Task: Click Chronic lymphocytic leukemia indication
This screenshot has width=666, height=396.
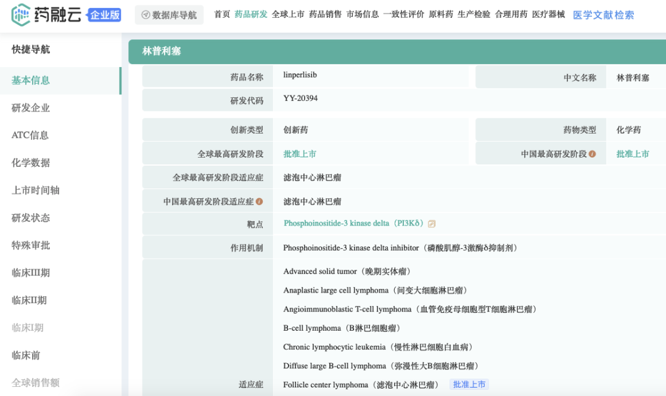Action: click(x=379, y=347)
